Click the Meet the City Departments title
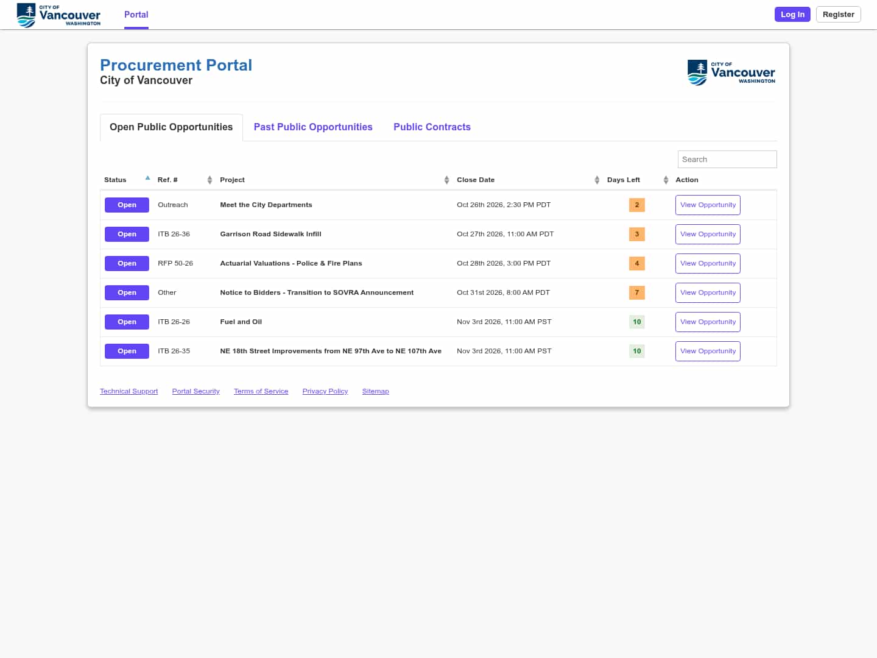Screen dimensions: 877x658 (266, 205)
